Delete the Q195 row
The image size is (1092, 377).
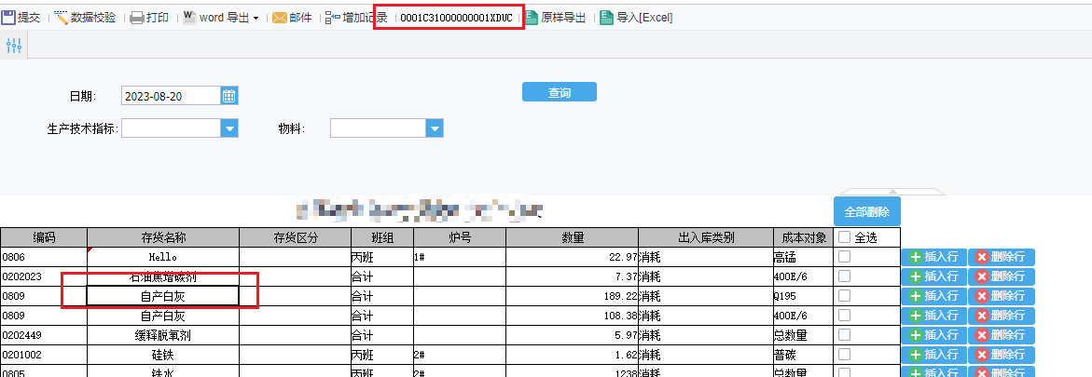click(x=1001, y=296)
